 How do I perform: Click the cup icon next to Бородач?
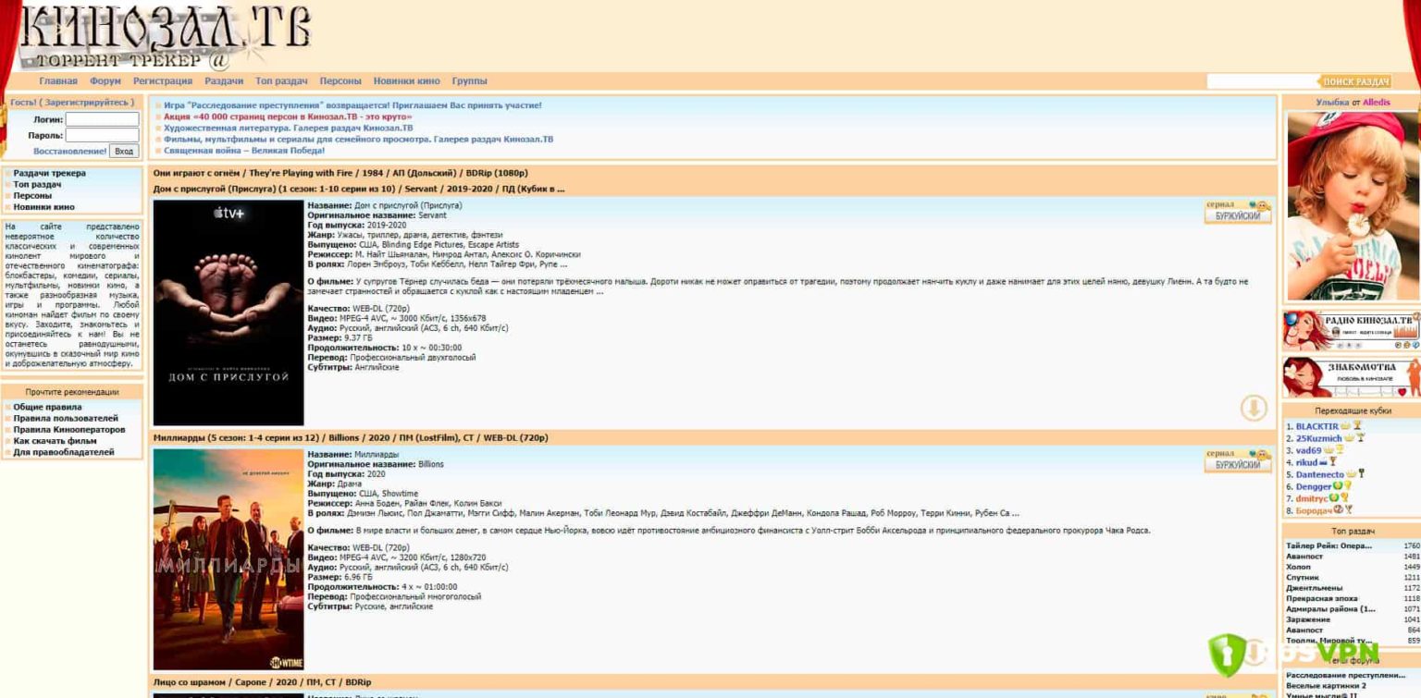click(1349, 510)
